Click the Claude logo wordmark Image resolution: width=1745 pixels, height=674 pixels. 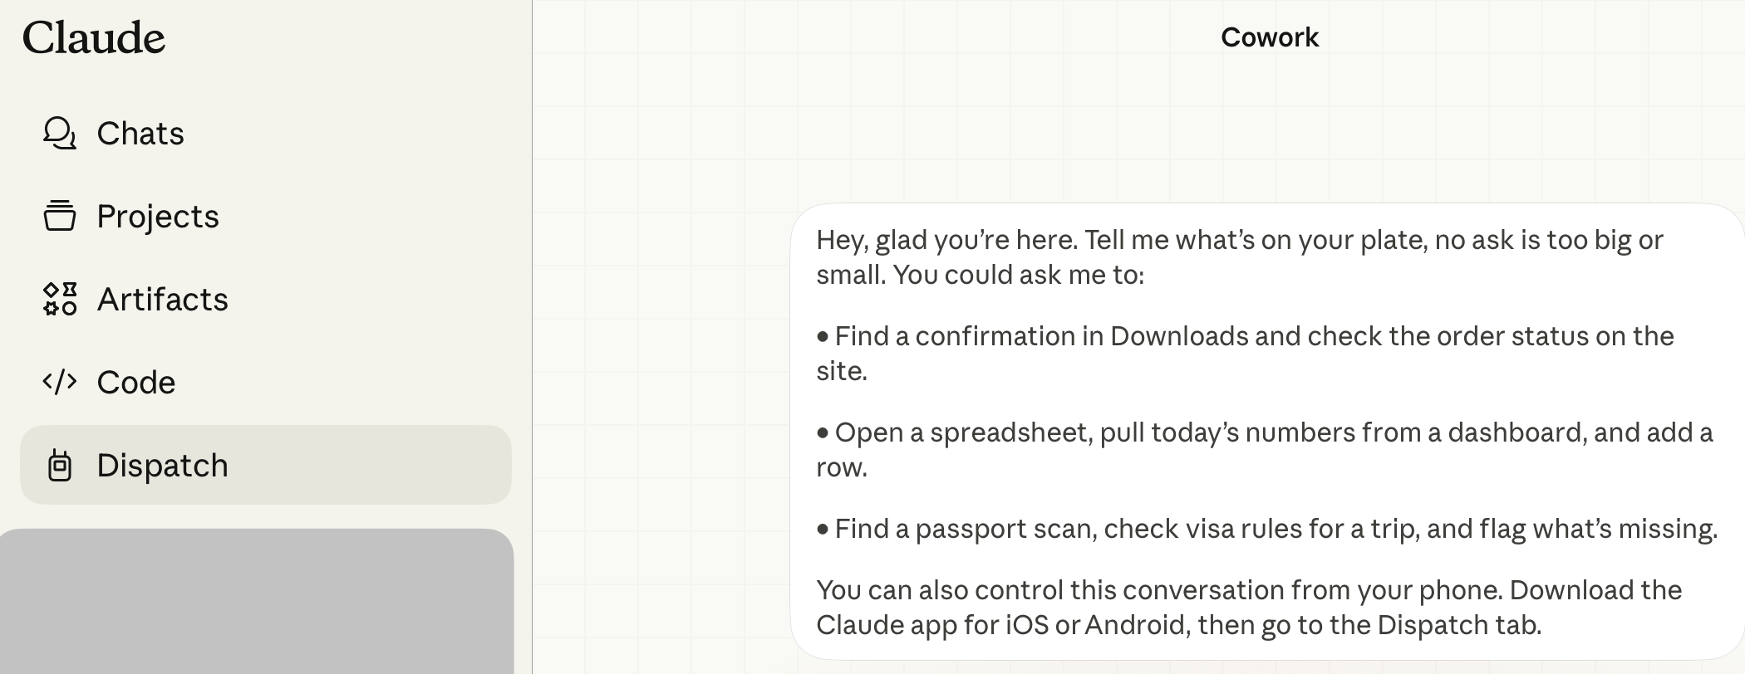[94, 37]
